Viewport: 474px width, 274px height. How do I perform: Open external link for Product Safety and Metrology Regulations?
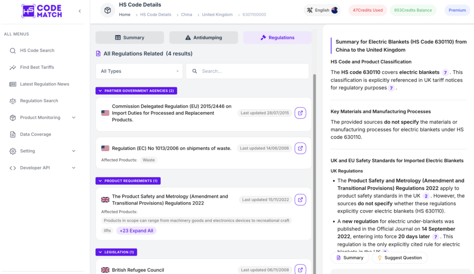(300, 199)
